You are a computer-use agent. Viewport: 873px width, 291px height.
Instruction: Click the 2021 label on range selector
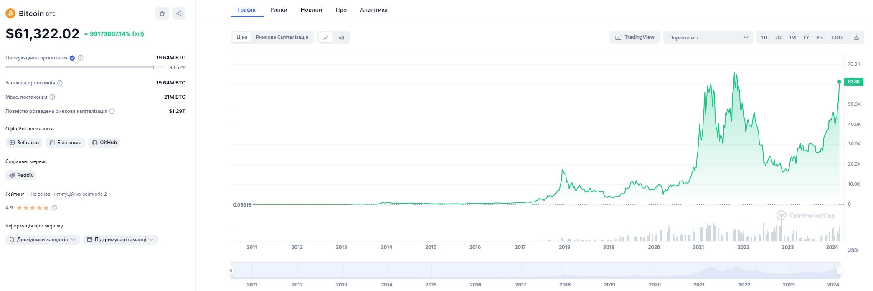[x=699, y=285]
